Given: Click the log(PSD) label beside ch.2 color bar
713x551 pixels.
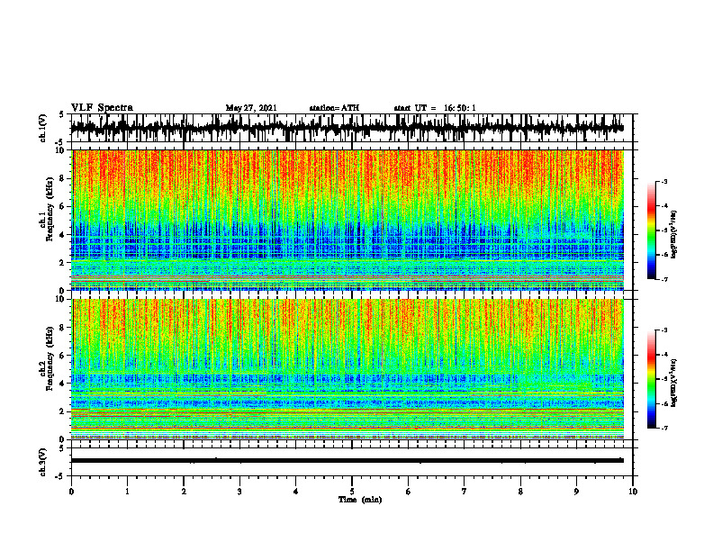Looking at the screenshot, I should [675, 383].
